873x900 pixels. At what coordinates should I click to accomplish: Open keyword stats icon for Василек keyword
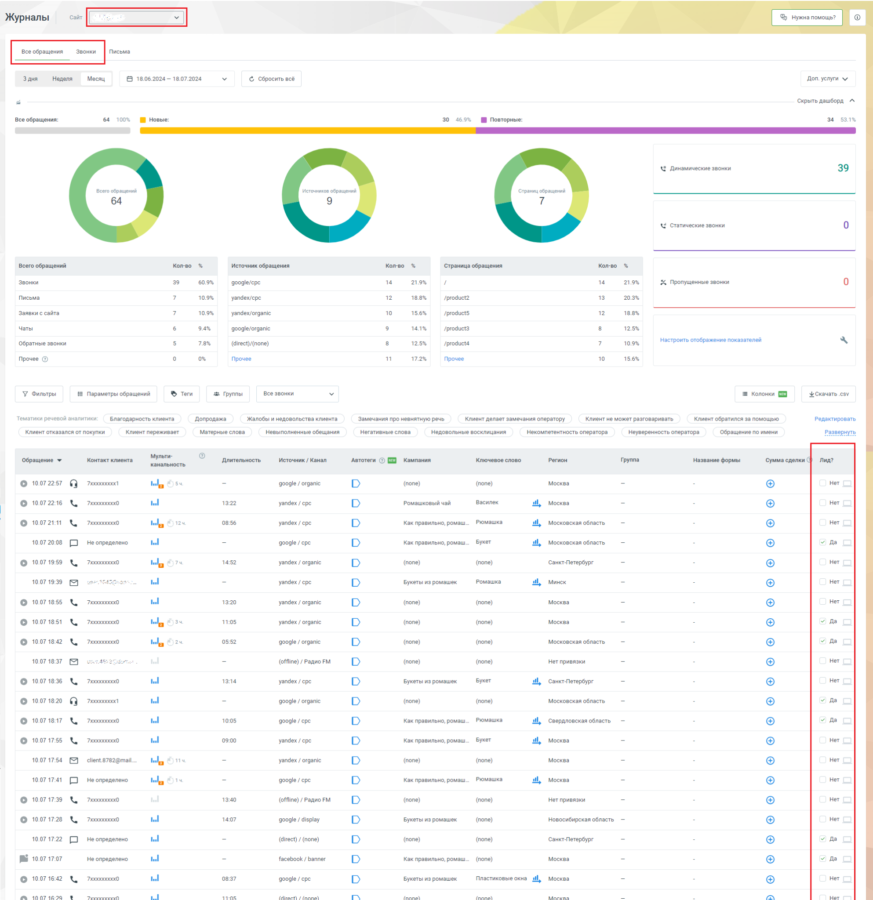click(536, 503)
